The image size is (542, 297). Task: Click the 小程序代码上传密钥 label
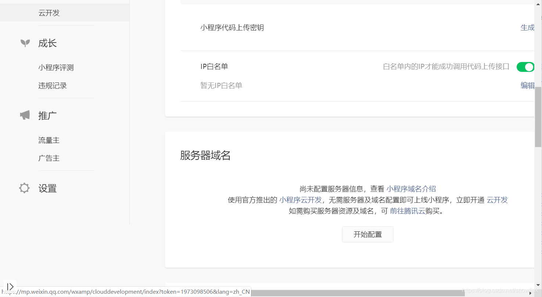coord(232,27)
